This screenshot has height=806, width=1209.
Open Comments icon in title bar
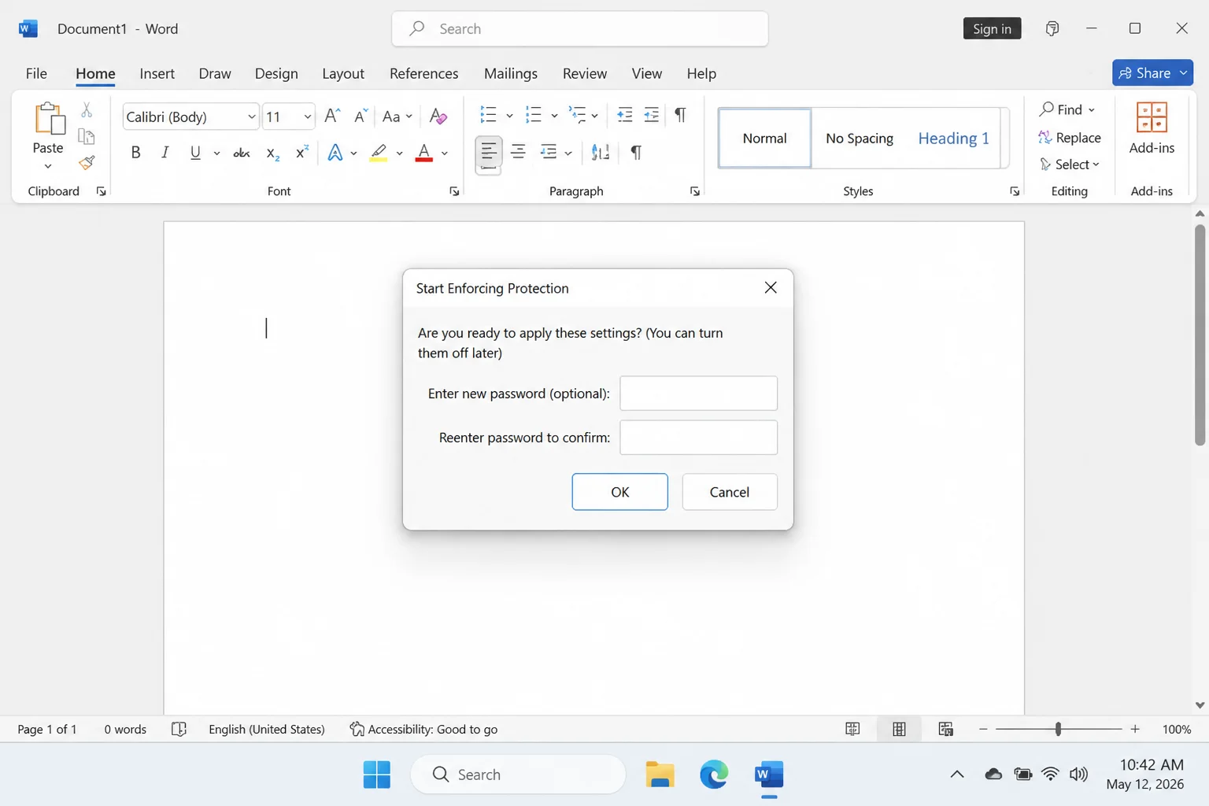(x=1052, y=28)
